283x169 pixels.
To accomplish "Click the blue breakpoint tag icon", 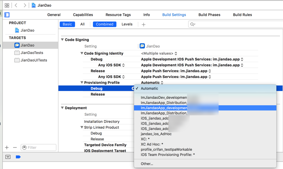I will (x=18, y=157).
